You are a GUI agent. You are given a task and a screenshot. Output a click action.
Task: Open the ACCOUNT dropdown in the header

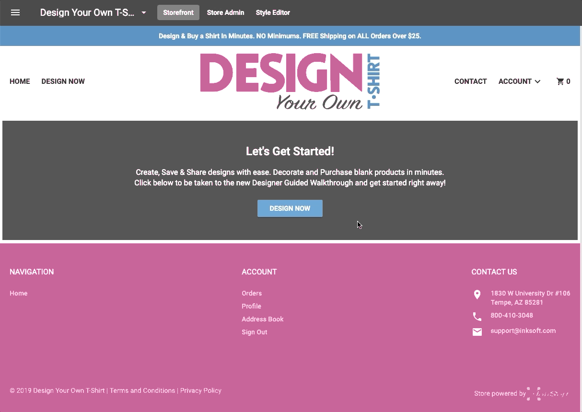coord(519,81)
